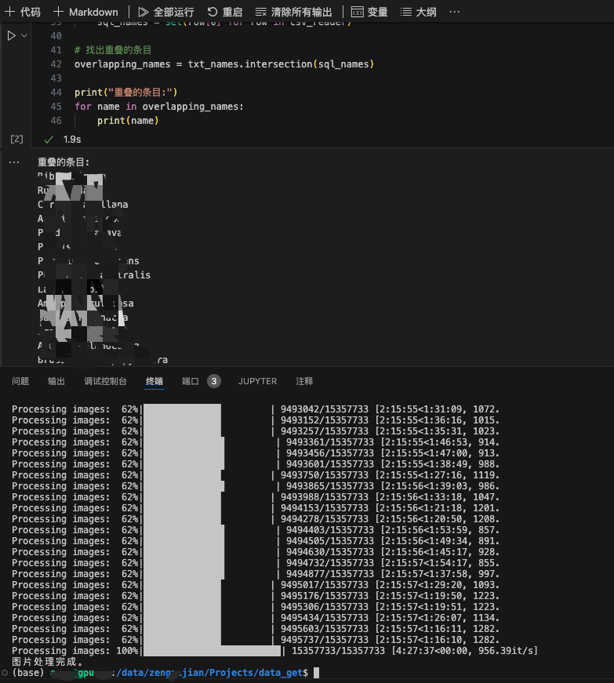Screen dimensions: 614x683
Task: Click terminal line with 9494153/15357733
Action: [x=256, y=508]
